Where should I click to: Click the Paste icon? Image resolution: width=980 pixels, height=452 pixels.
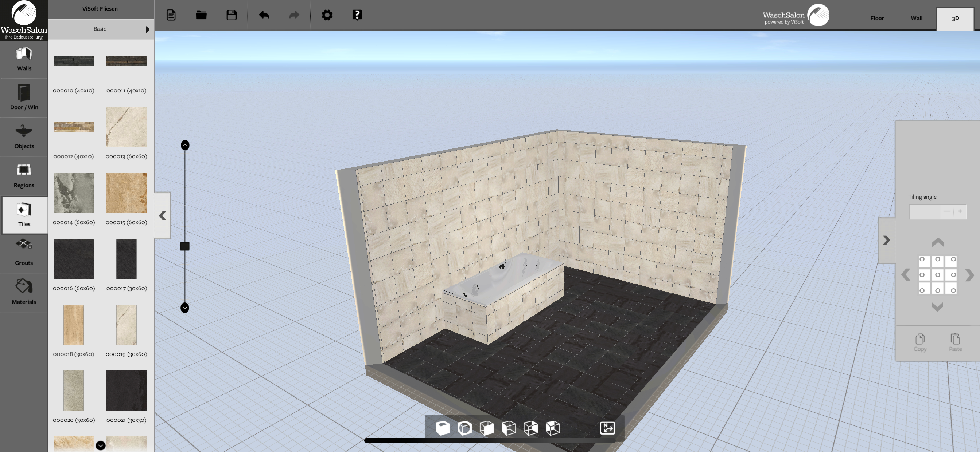(x=955, y=342)
